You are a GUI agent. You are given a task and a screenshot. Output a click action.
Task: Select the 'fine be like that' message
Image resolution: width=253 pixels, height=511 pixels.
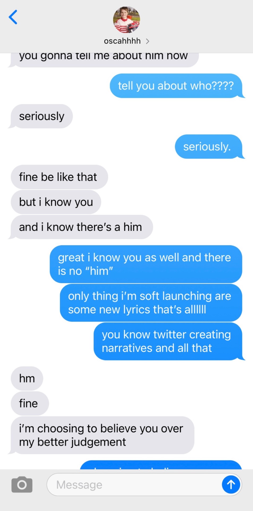59,177
